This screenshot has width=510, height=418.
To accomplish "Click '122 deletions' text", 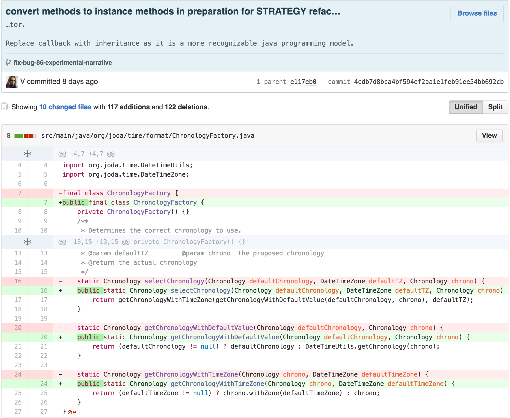I will click(186, 107).
